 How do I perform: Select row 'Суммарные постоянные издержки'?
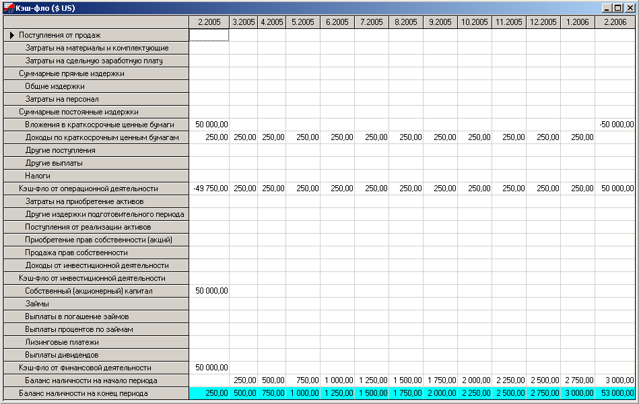pos(96,112)
